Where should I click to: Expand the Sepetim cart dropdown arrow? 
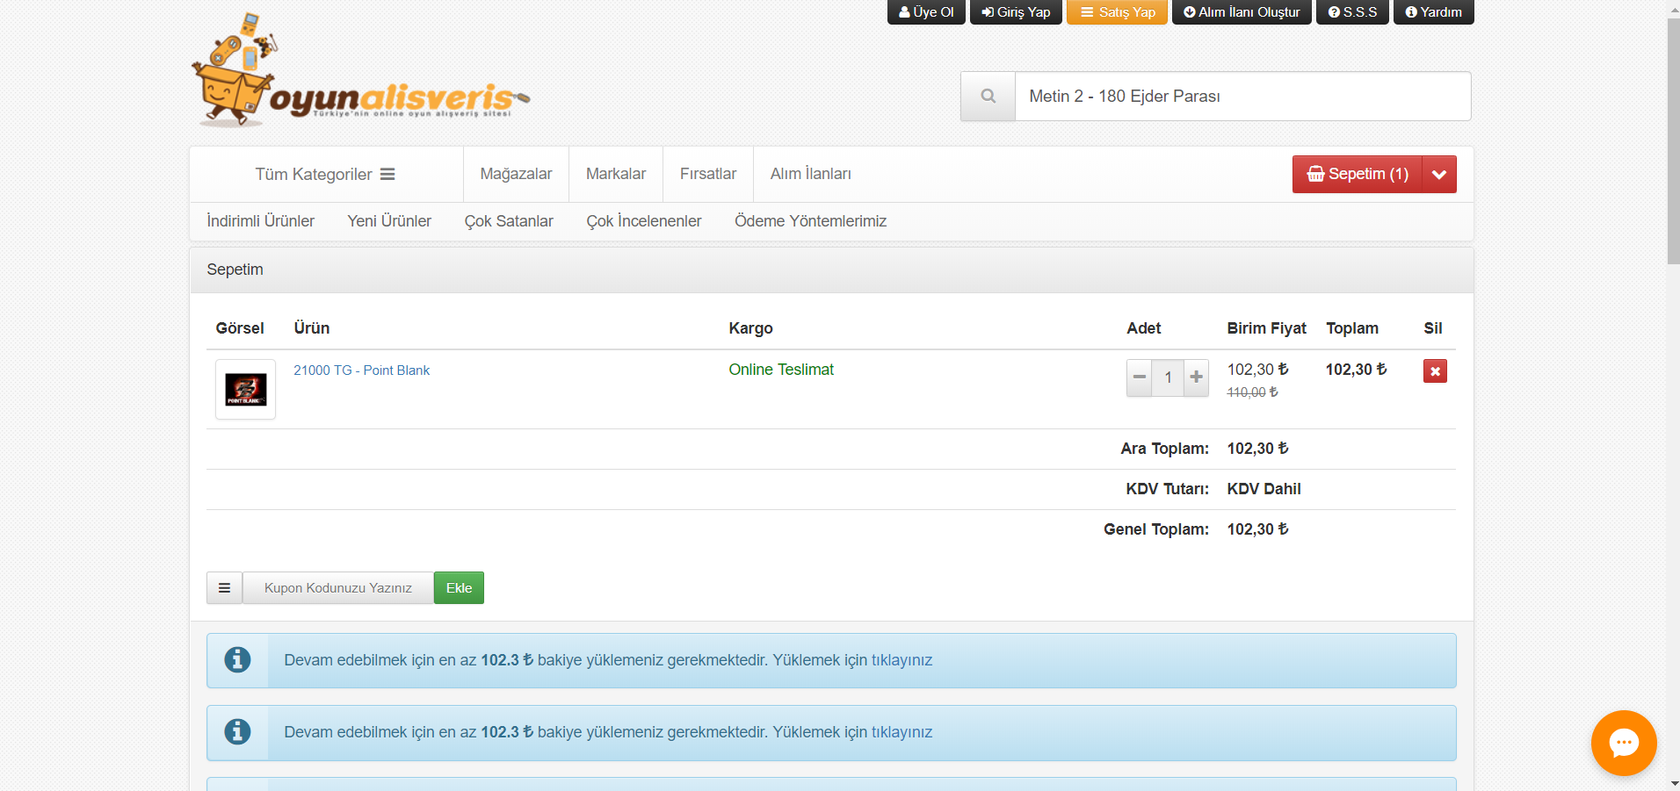(x=1439, y=174)
